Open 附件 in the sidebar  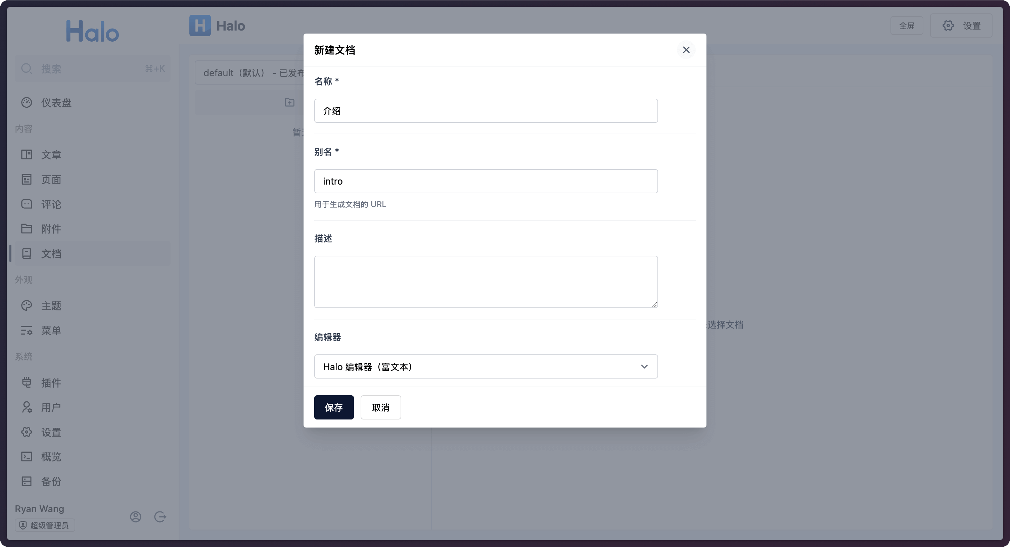(x=93, y=229)
